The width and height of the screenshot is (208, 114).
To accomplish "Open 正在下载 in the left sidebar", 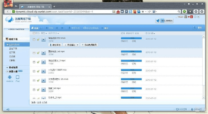I will coord(13,49).
